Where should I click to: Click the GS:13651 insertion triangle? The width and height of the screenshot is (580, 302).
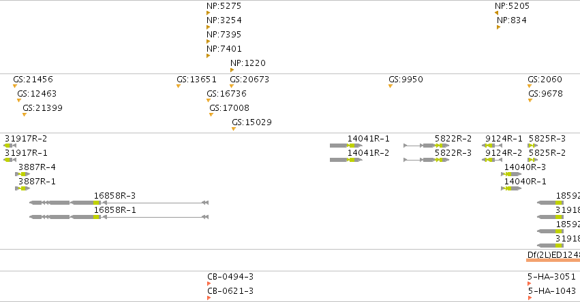[179, 86]
